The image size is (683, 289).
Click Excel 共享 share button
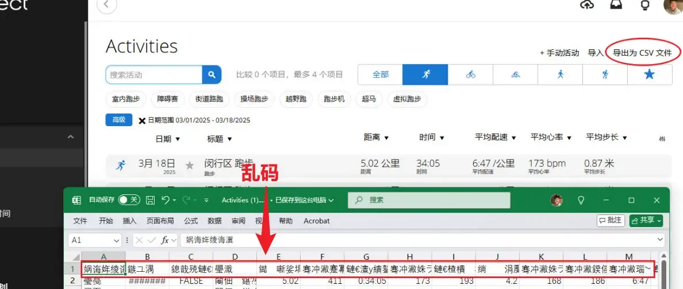[646, 220]
